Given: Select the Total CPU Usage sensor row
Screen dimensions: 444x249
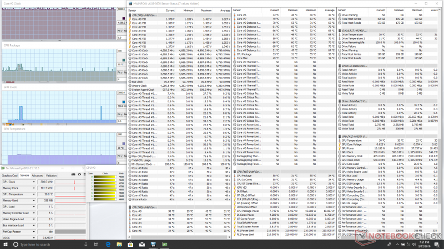Looking at the screenshot, I should coord(179,160).
